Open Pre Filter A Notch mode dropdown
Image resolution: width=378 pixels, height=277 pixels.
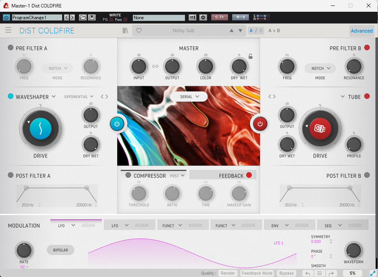tap(57, 68)
